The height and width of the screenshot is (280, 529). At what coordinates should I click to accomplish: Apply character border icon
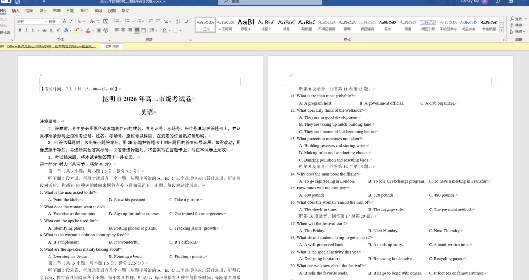[x=106, y=21]
